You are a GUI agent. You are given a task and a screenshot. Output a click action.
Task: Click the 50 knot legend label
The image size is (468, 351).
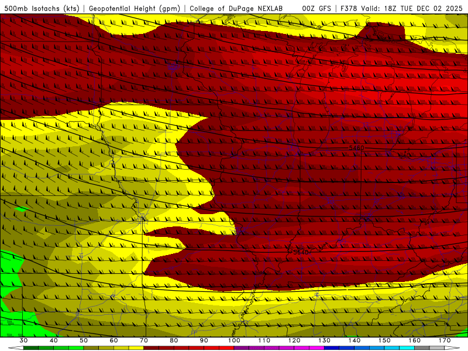[x=84, y=340]
